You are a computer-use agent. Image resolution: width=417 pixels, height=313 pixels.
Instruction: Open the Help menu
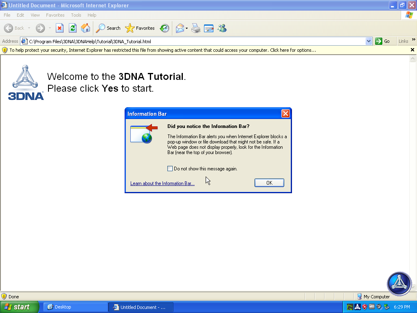(x=92, y=15)
